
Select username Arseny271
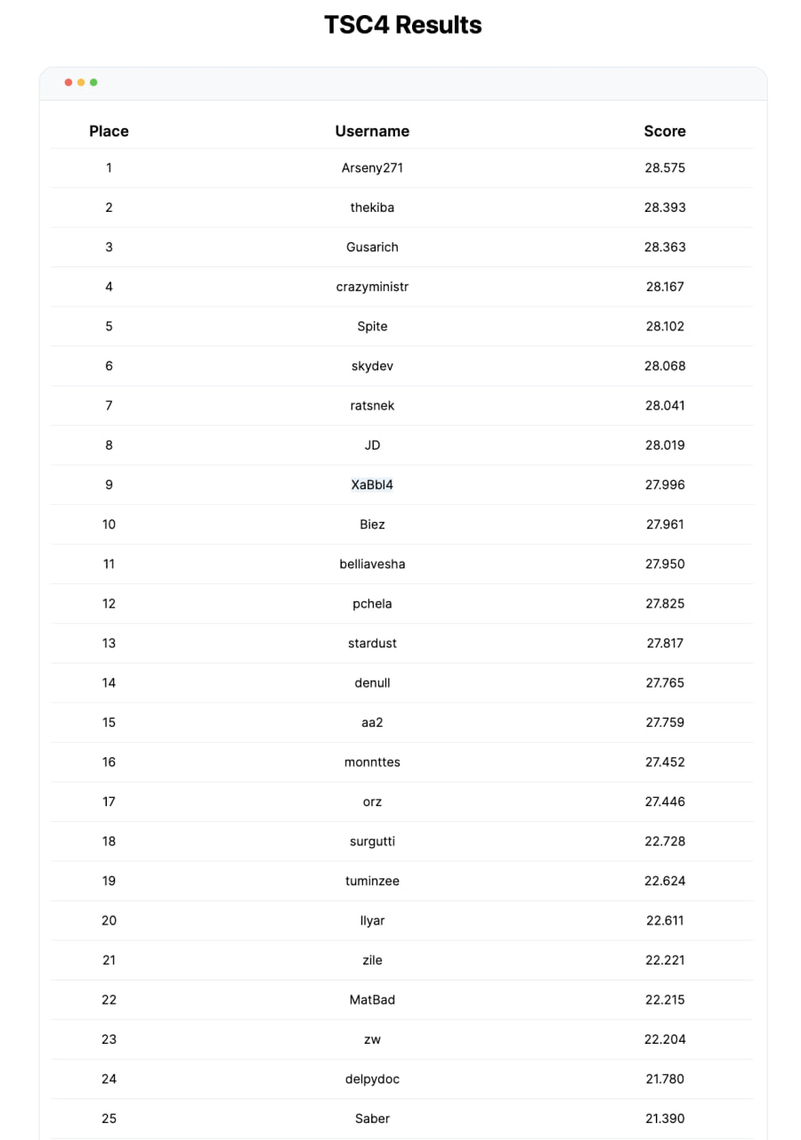pyautogui.click(x=372, y=167)
